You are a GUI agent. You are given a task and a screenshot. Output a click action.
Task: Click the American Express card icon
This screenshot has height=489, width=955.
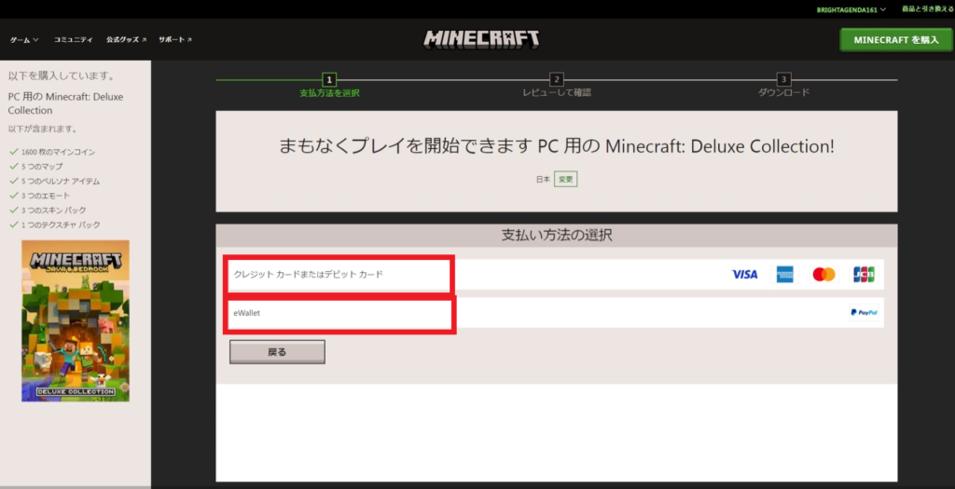784,274
